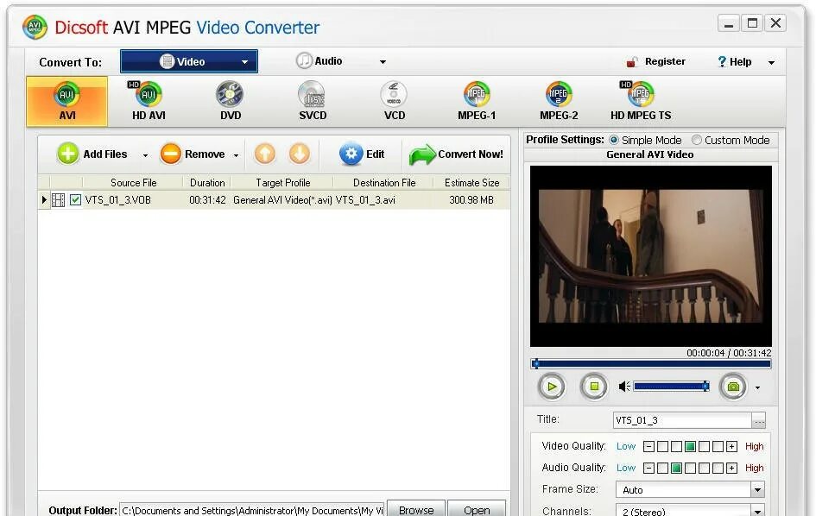
Task: Start conversion with Convert Now!
Action: 456,154
